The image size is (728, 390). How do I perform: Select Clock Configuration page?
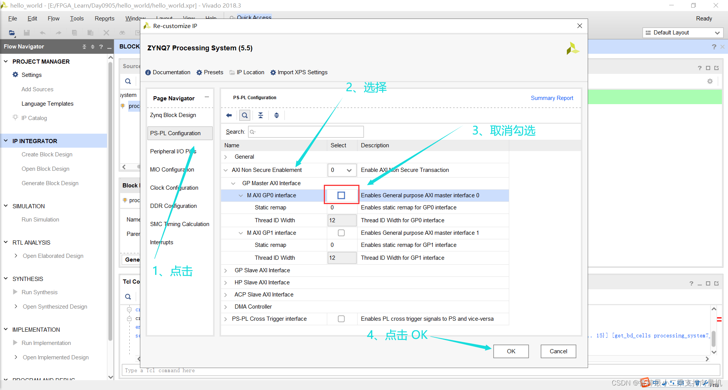coord(174,188)
